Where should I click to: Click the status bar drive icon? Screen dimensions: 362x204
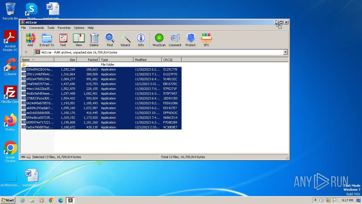coord(23,157)
